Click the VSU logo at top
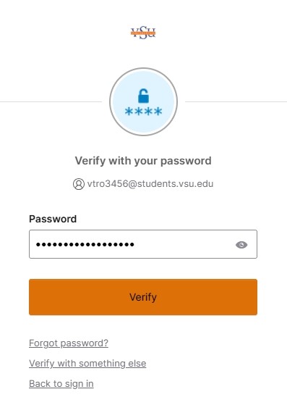Image resolution: width=287 pixels, height=405 pixels. (143, 33)
